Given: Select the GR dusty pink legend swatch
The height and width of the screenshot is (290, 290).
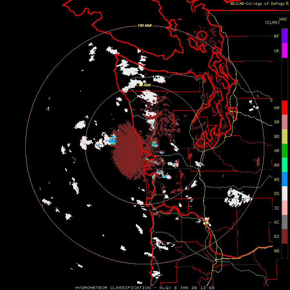Looking at the screenshot, I should click(x=285, y=122).
